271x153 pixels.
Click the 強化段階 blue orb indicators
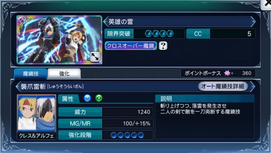pos(127,135)
